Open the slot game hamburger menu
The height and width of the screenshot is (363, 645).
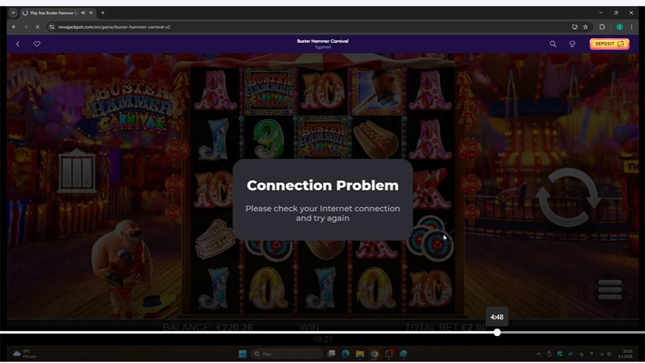[x=610, y=290]
